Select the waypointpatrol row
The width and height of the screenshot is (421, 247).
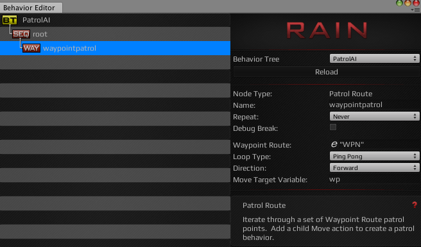tap(115, 48)
